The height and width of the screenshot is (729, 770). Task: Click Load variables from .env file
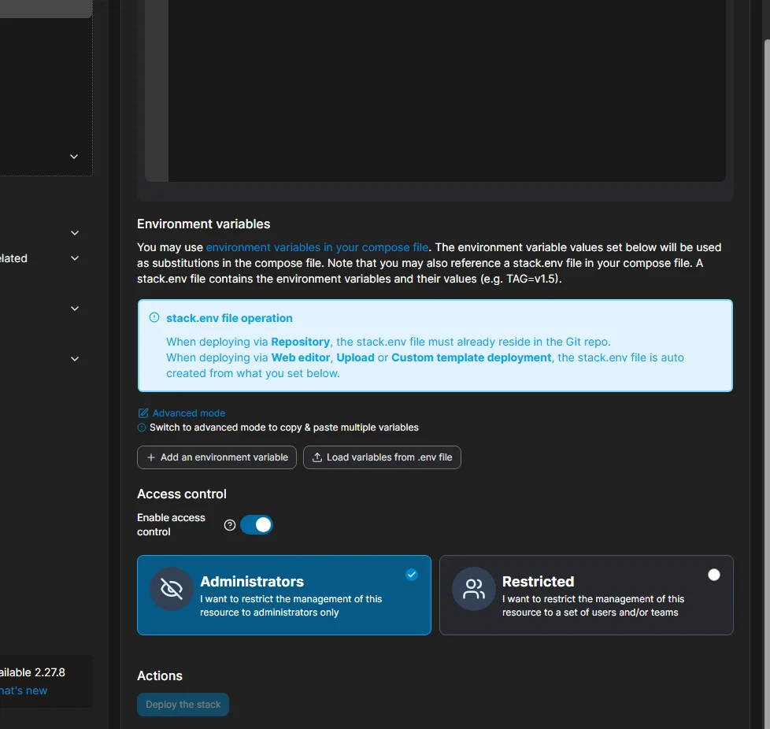pos(382,457)
